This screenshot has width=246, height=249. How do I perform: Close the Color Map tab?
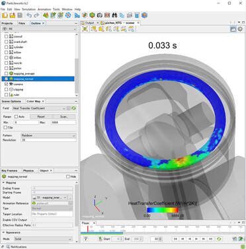[x=43, y=101]
